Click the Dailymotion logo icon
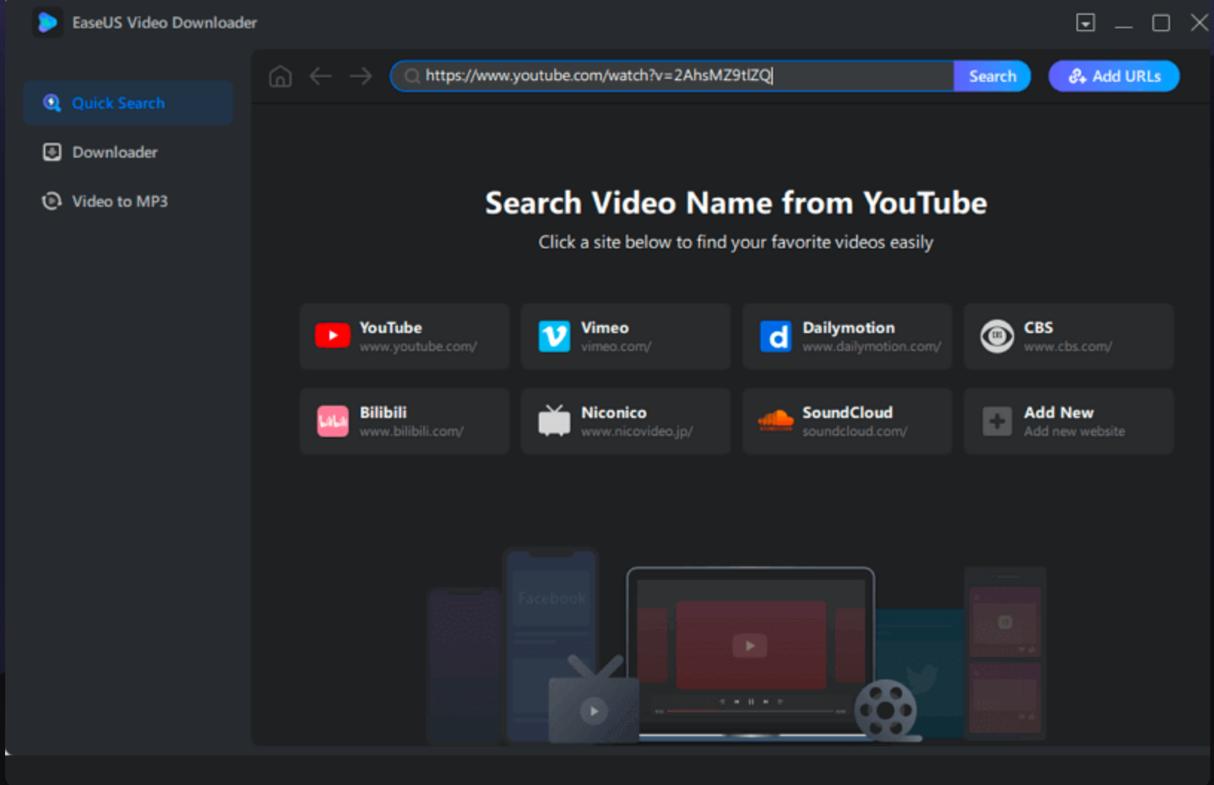 776,337
